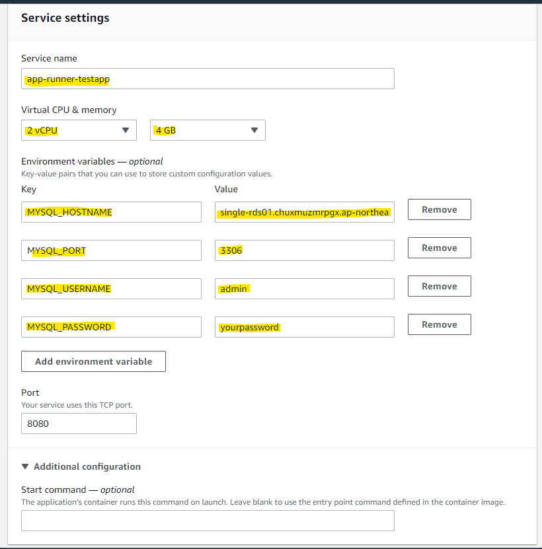Select the MYSQL_PORT value showing 3306
This screenshot has height=549, width=542.
pyautogui.click(x=304, y=250)
